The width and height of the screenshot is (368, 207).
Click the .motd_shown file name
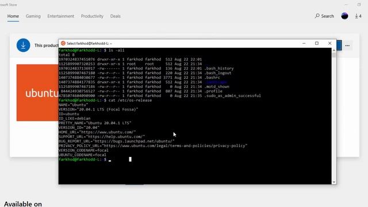pos(217,87)
